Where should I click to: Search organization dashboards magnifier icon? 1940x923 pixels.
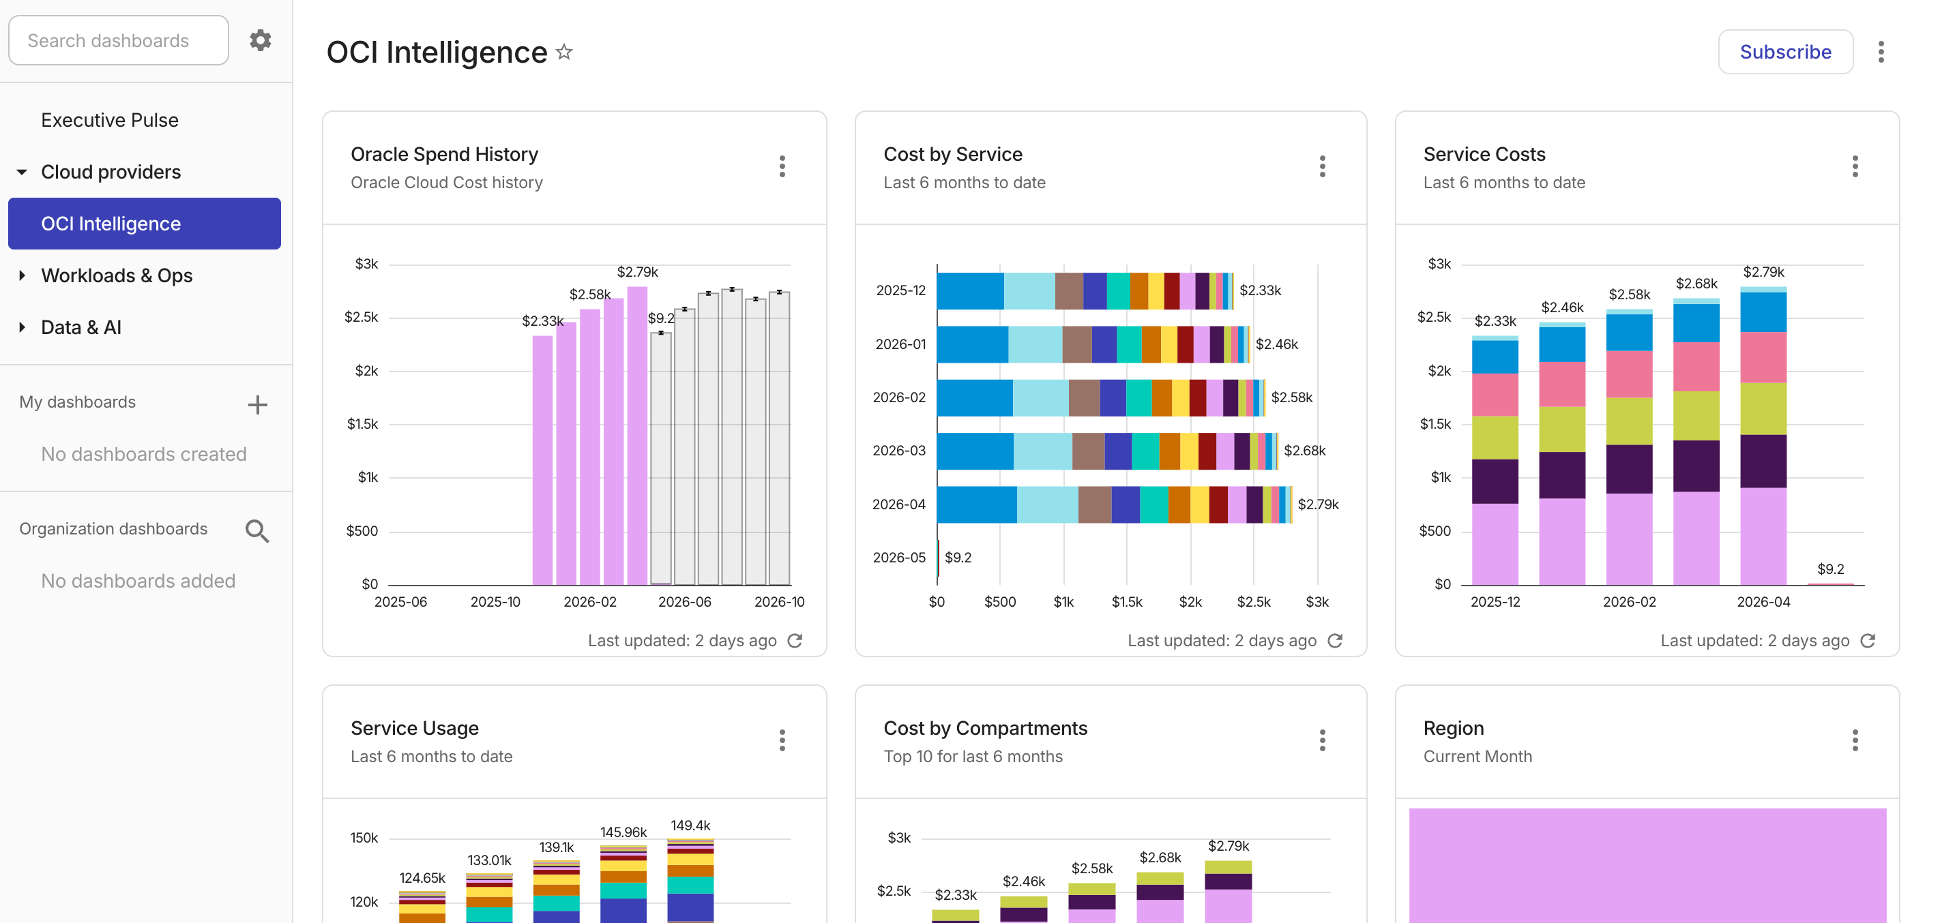click(258, 532)
